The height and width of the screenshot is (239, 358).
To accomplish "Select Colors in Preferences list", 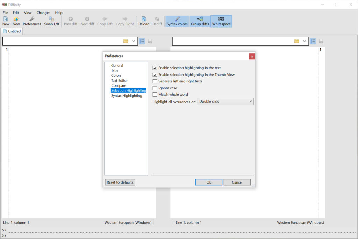I will coord(116,75).
